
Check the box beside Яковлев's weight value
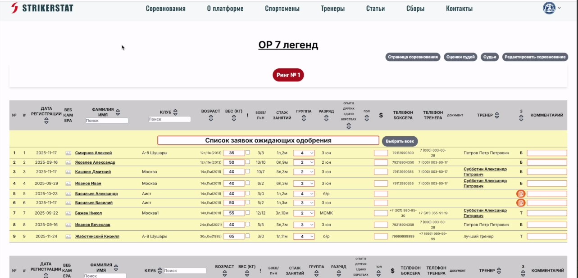tap(248, 162)
